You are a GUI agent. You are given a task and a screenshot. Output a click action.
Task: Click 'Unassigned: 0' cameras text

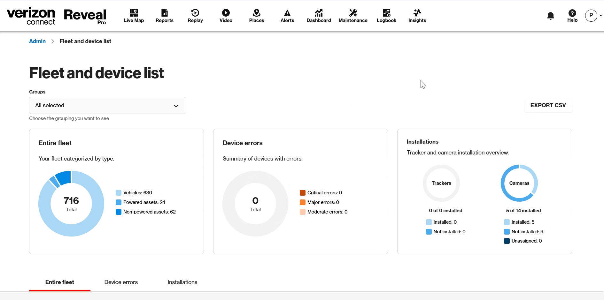pos(527,241)
